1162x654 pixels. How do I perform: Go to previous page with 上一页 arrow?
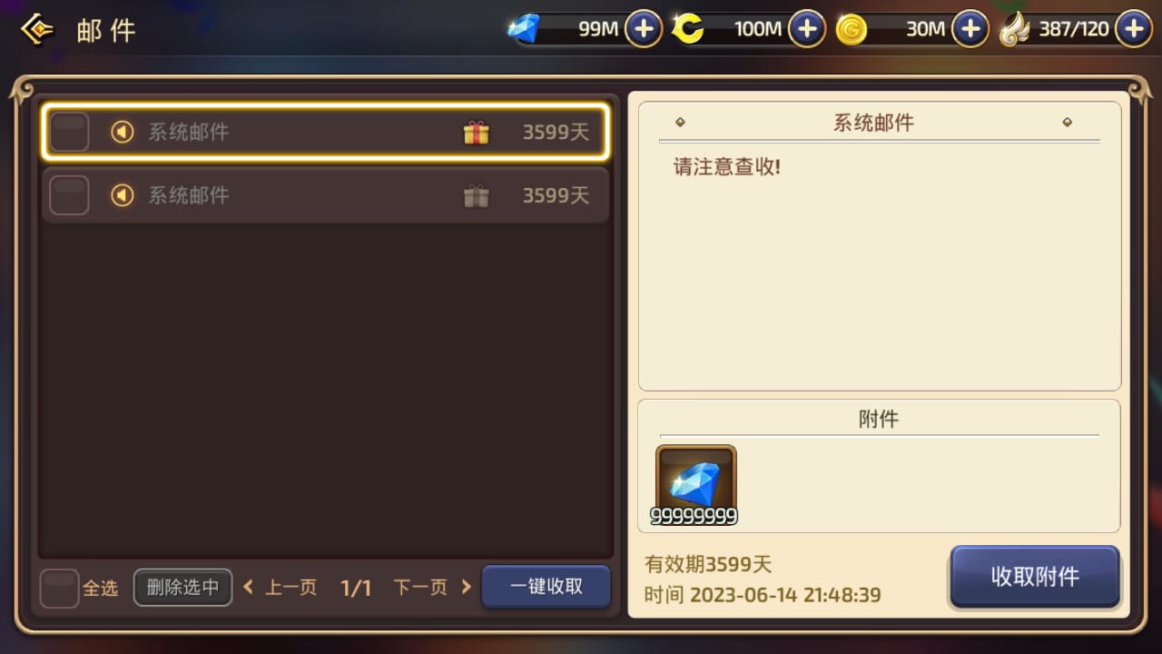[248, 587]
